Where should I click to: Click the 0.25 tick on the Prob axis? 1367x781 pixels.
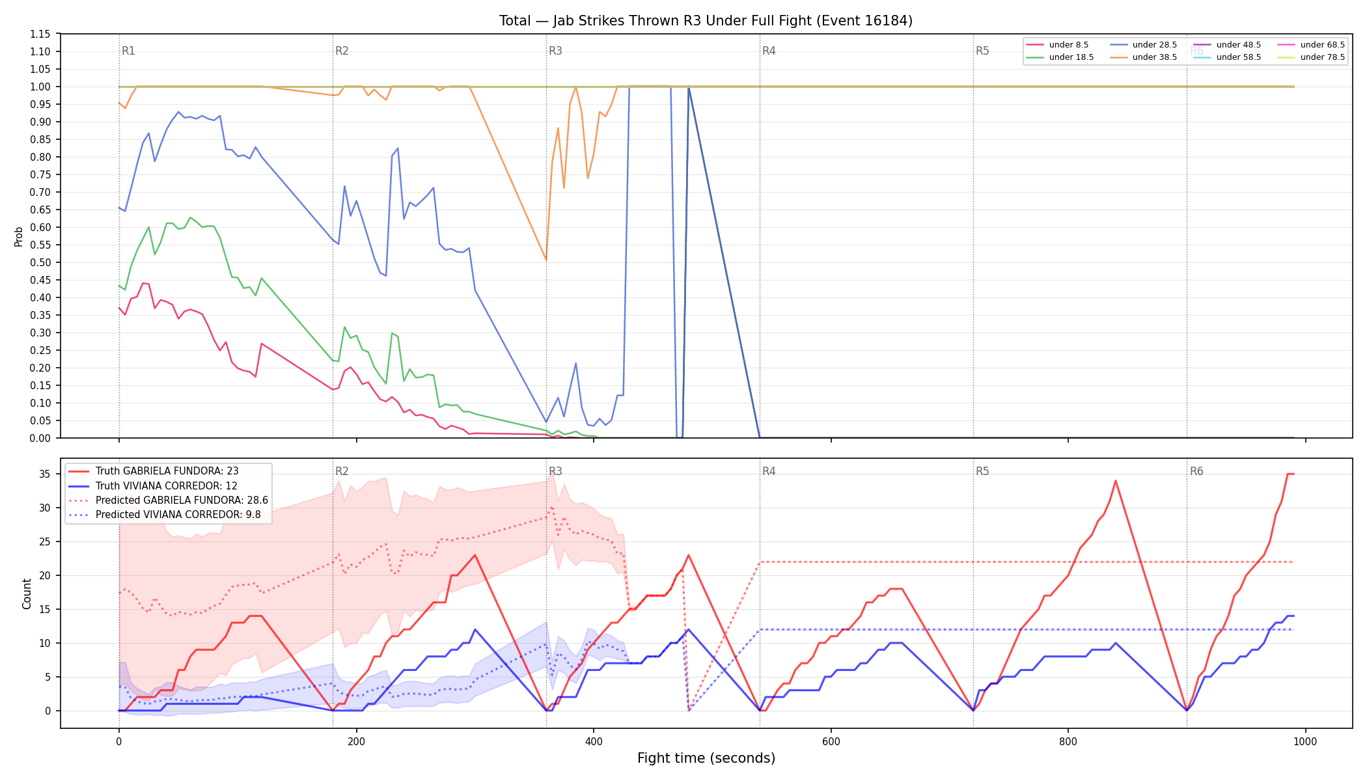(x=40, y=350)
